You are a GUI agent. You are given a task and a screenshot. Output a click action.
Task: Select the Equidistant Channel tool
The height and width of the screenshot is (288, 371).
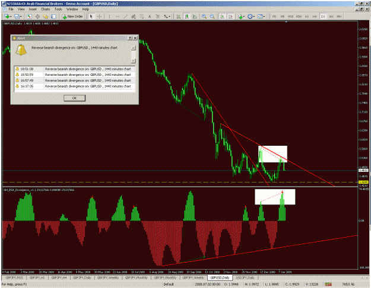pyautogui.click(x=134, y=17)
